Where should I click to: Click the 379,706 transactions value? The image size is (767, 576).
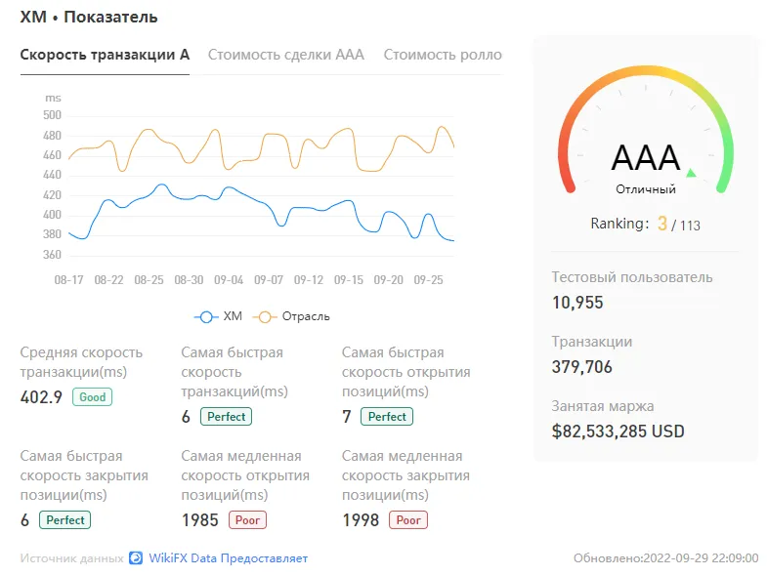pyautogui.click(x=582, y=367)
